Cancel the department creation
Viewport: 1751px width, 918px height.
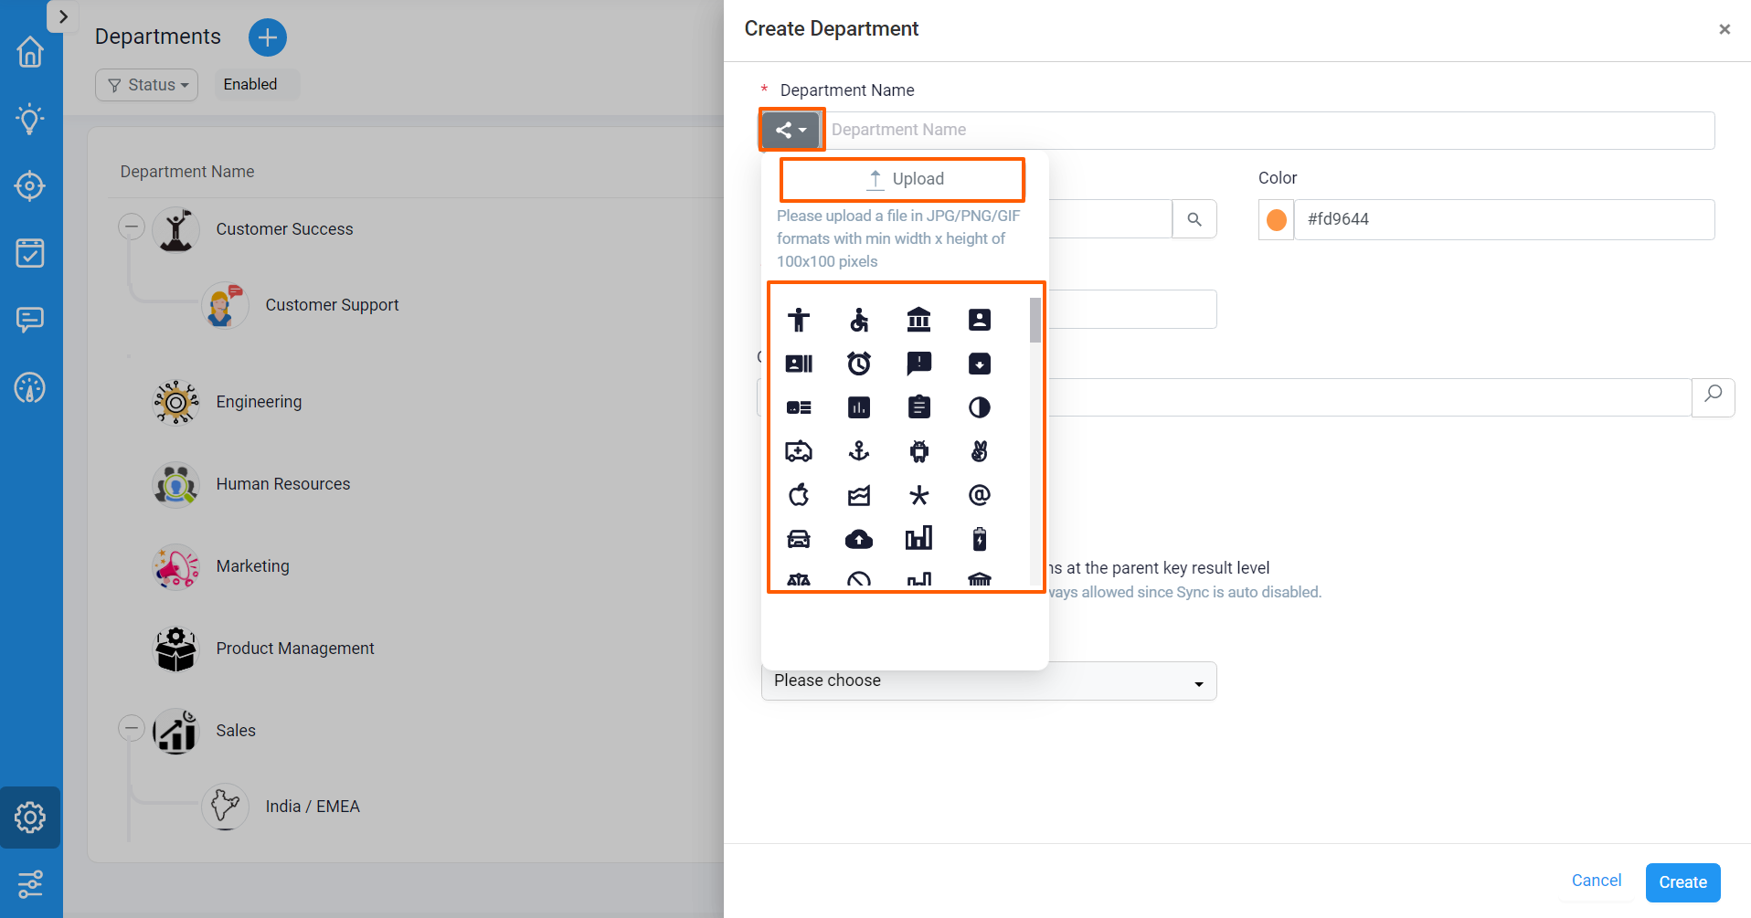1596,881
